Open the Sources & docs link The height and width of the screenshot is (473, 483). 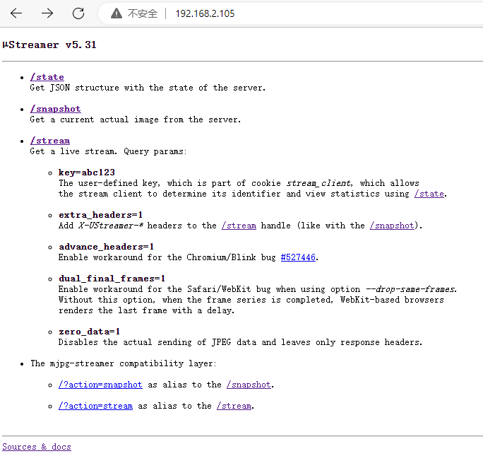pos(37,447)
